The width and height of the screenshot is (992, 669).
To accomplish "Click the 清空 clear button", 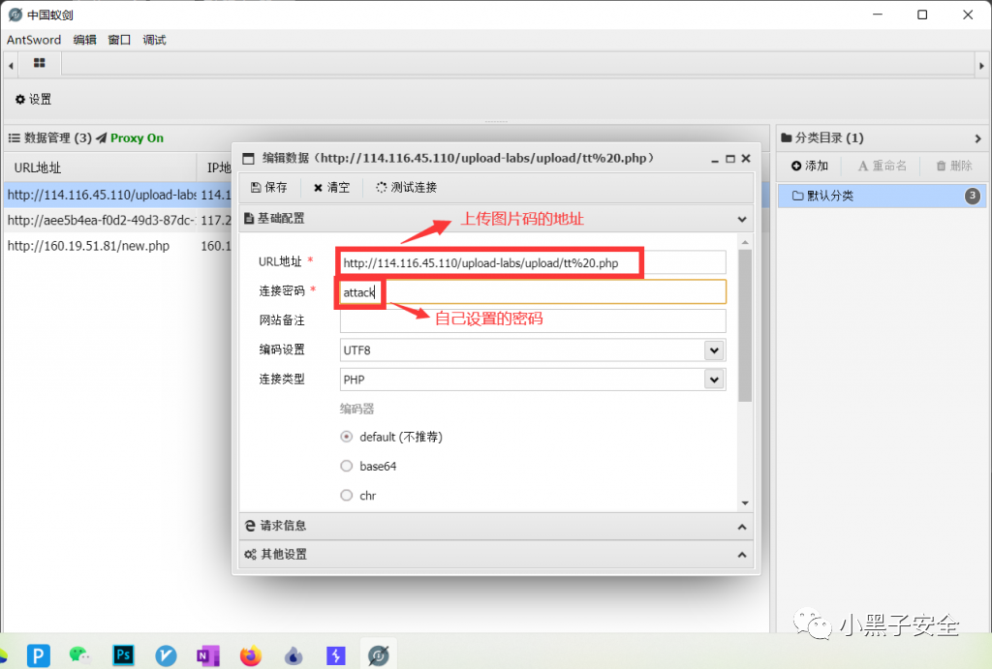I will (x=331, y=187).
